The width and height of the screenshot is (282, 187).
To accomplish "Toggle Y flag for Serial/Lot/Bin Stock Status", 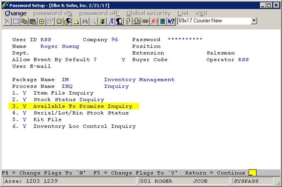I will [25, 113].
